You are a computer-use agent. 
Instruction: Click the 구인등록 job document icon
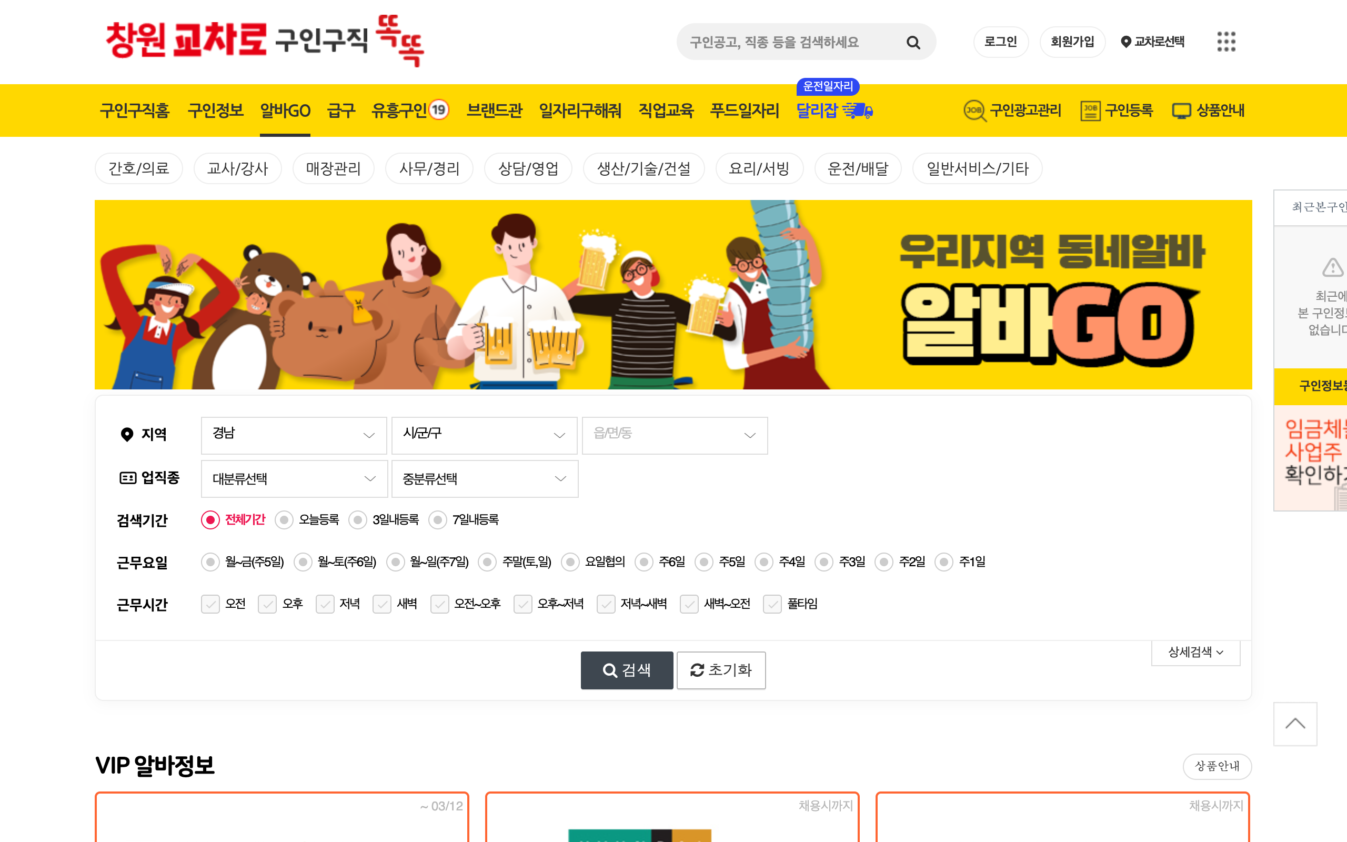point(1090,111)
